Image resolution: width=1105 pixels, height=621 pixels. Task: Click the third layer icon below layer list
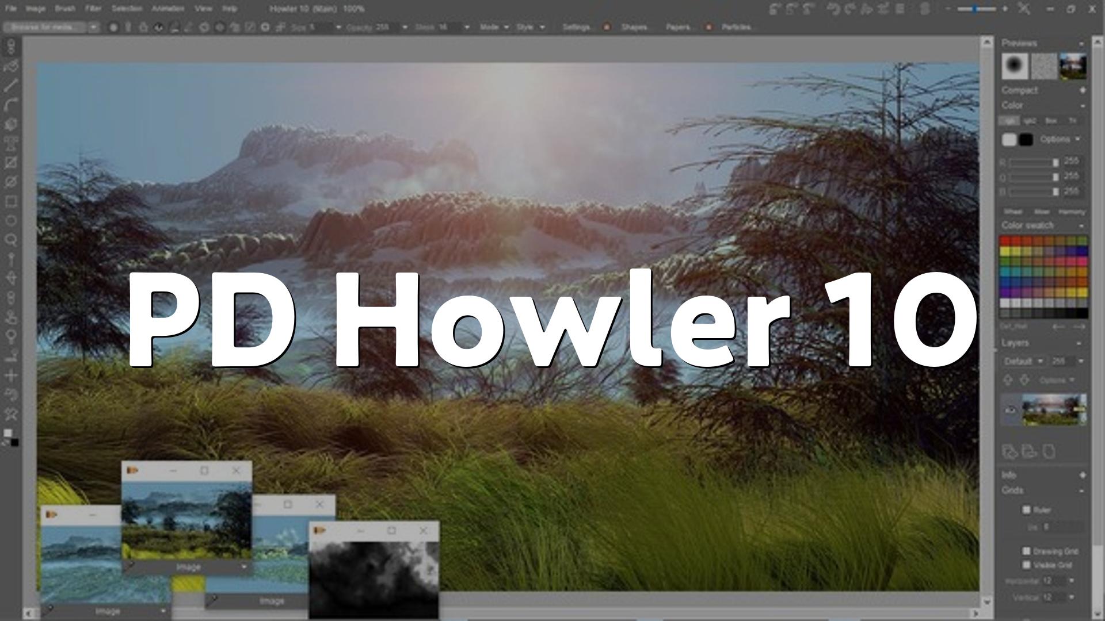pos(1049,451)
